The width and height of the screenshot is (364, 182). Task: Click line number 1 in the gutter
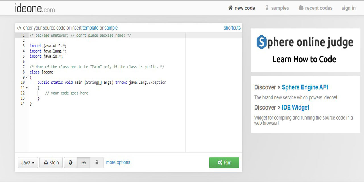point(24,35)
